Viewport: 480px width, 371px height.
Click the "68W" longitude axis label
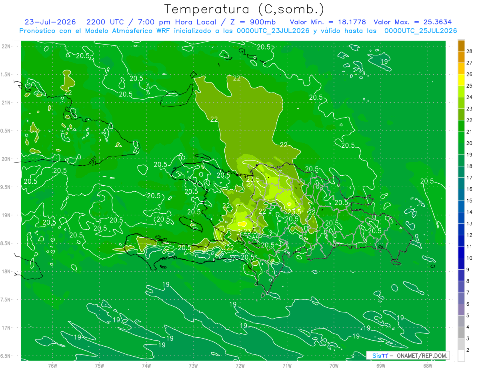coord(428,365)
